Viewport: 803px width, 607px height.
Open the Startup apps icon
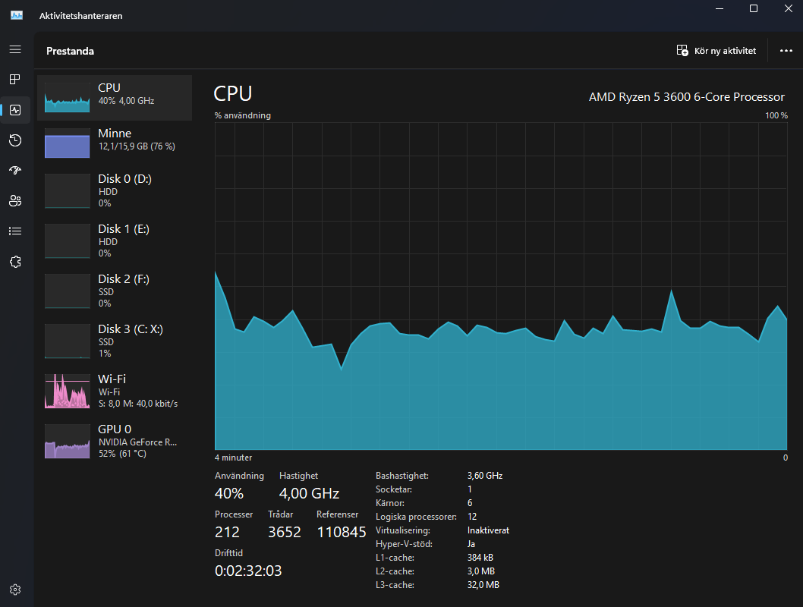[15, 171]
